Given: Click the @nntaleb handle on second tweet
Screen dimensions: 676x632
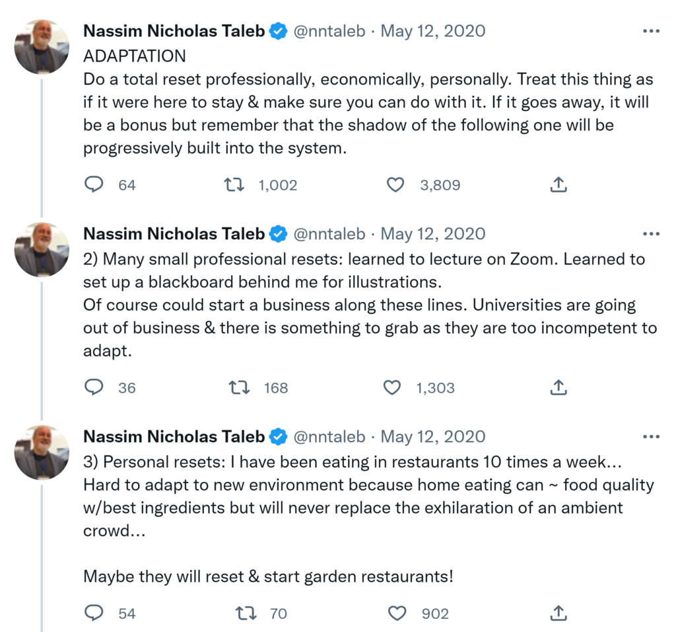Looking at the screenshot, I should [x=329, y=233].
